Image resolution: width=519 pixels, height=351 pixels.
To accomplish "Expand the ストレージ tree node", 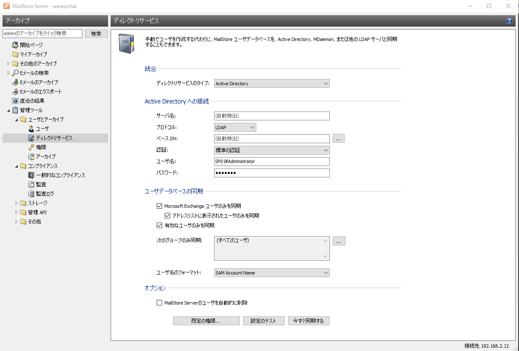I will [x=17, y=203].
